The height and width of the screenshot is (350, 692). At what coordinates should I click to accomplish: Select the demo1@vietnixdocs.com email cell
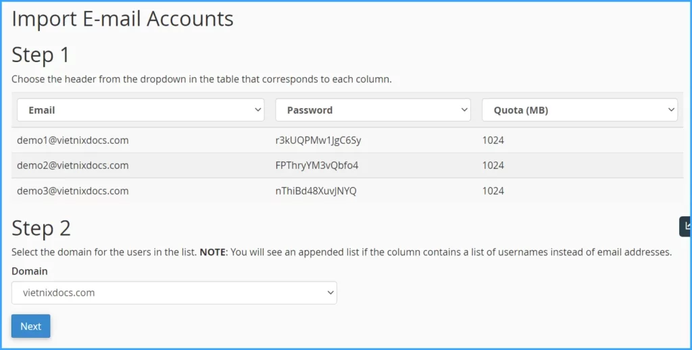pyautogui.click(x=73, y=141)
